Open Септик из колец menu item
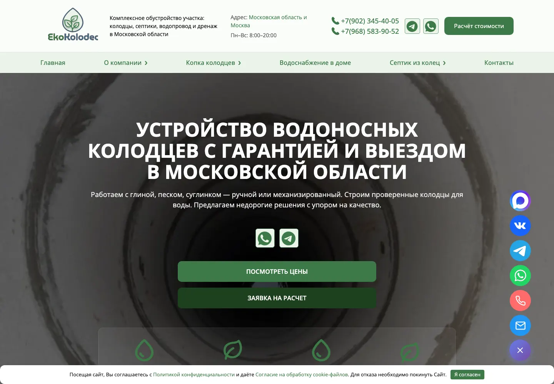The width and height of the screenshot is (554, 384). coord(415,63)
